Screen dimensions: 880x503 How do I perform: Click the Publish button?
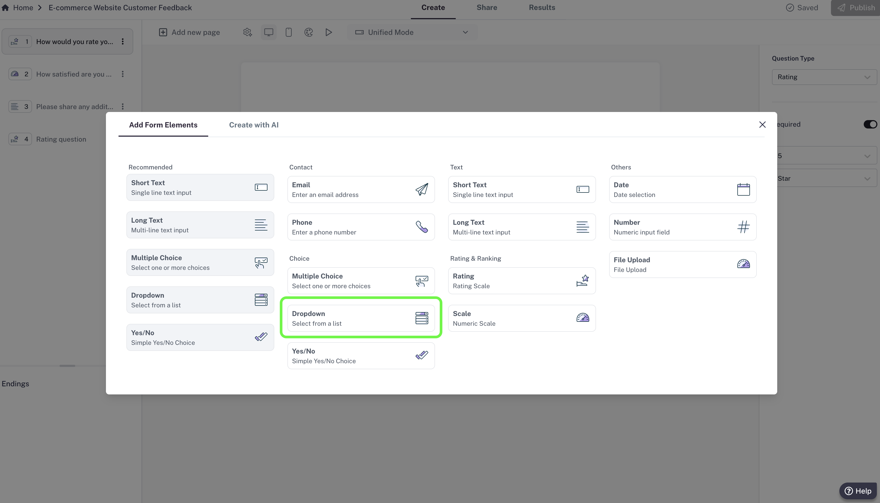click(x=856, y=8)
